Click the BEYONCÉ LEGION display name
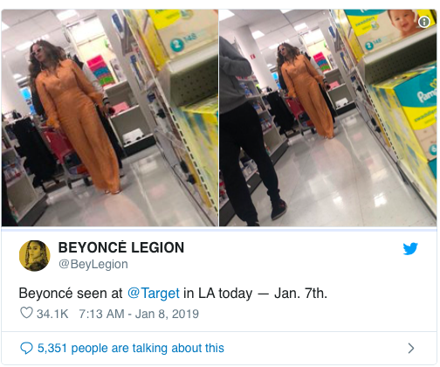 [121, 247]
